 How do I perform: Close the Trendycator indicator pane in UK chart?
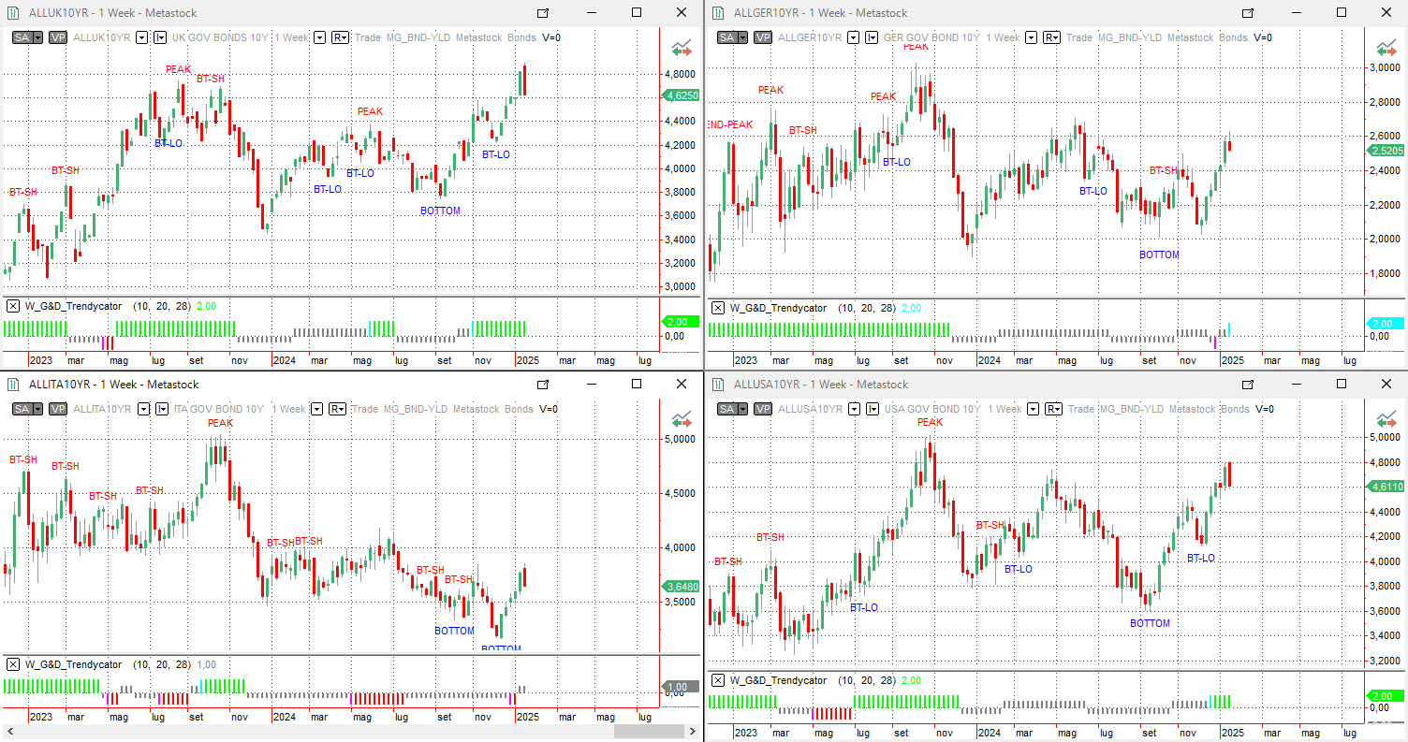pyautogui.click(x=13, y=307)
